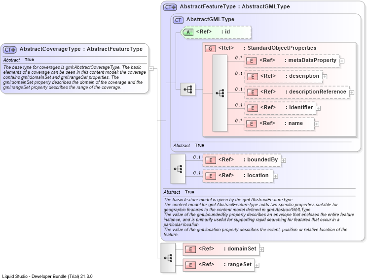
Task: Click the CT icon of AbstractFeatureType header
Action: click(170, 7)
